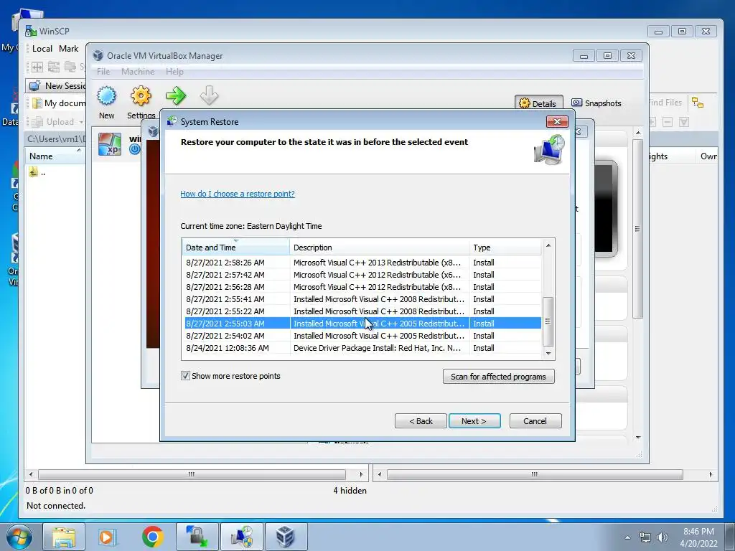735x551 pixels.
Task: Switch to Details view in VirtualBox
Action: click(538, 103)
